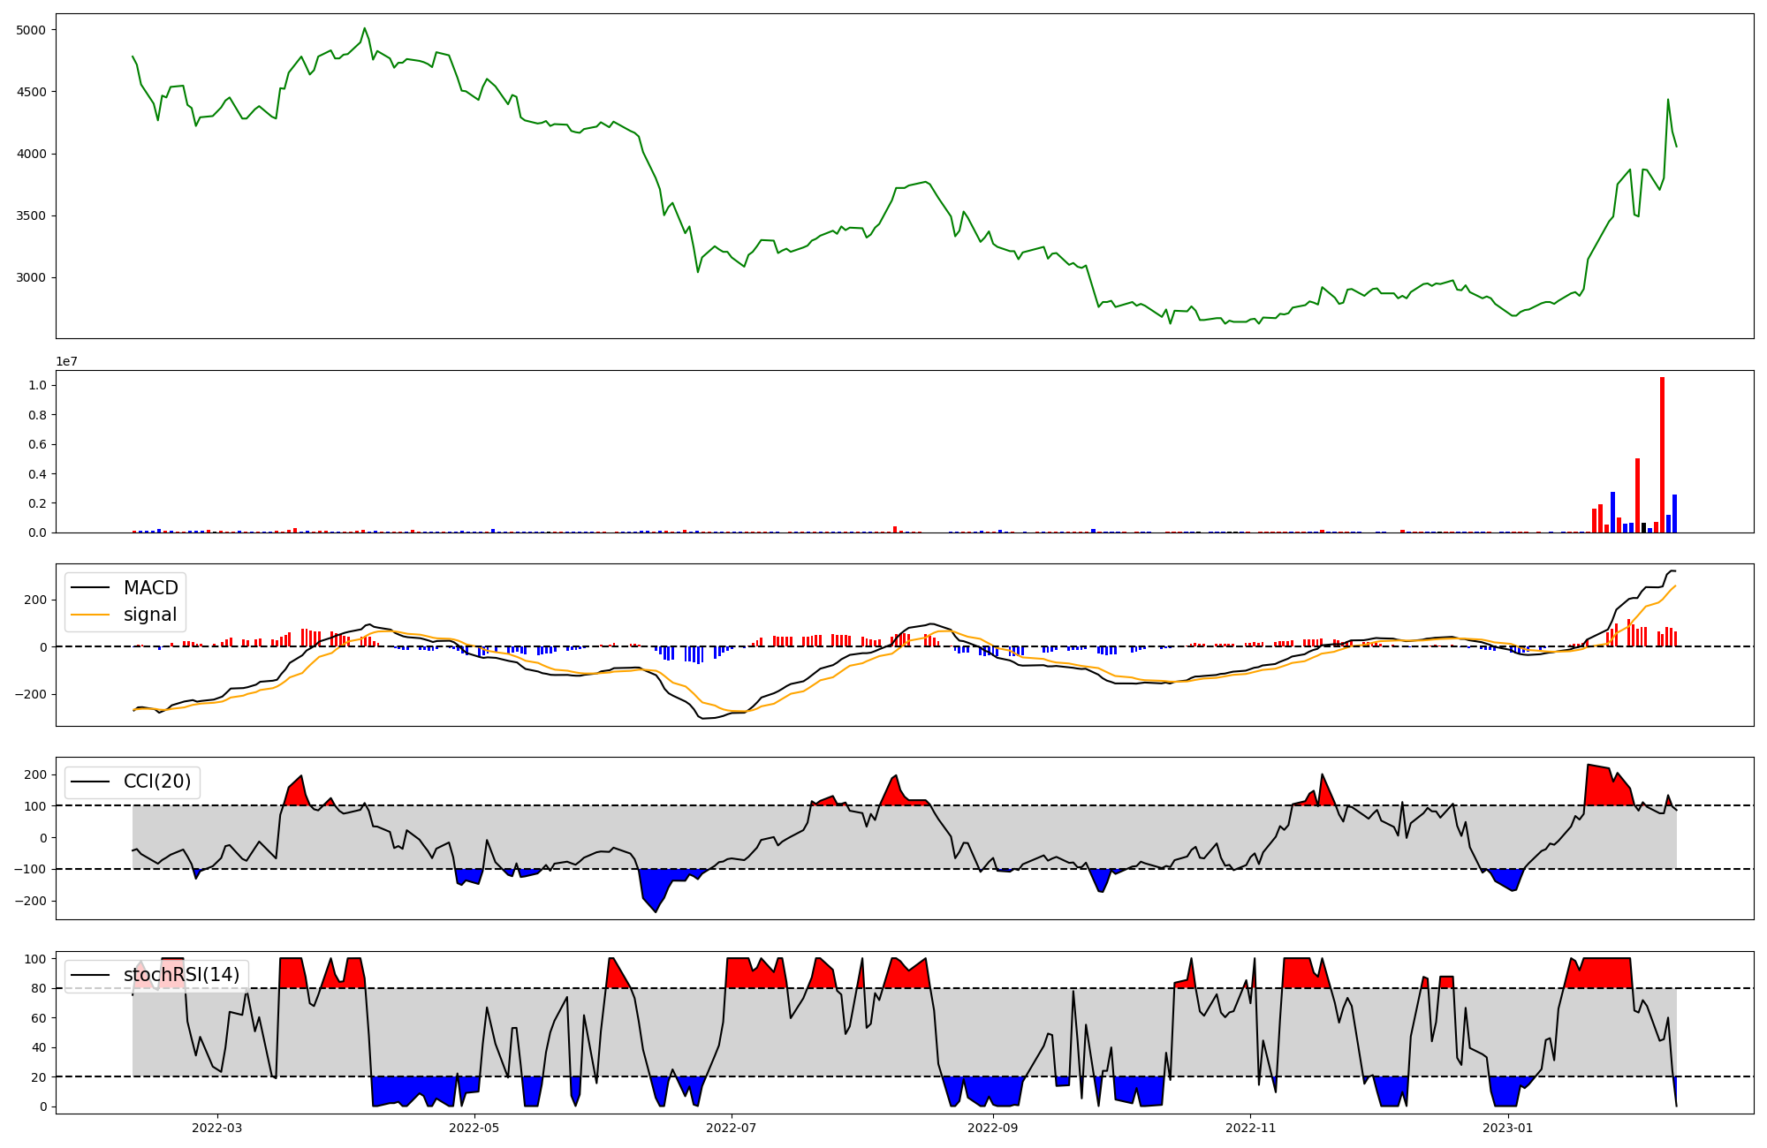Click the 2023-01 date tick label
1767x1148 pixels.
click(x=1508, y=1128)
